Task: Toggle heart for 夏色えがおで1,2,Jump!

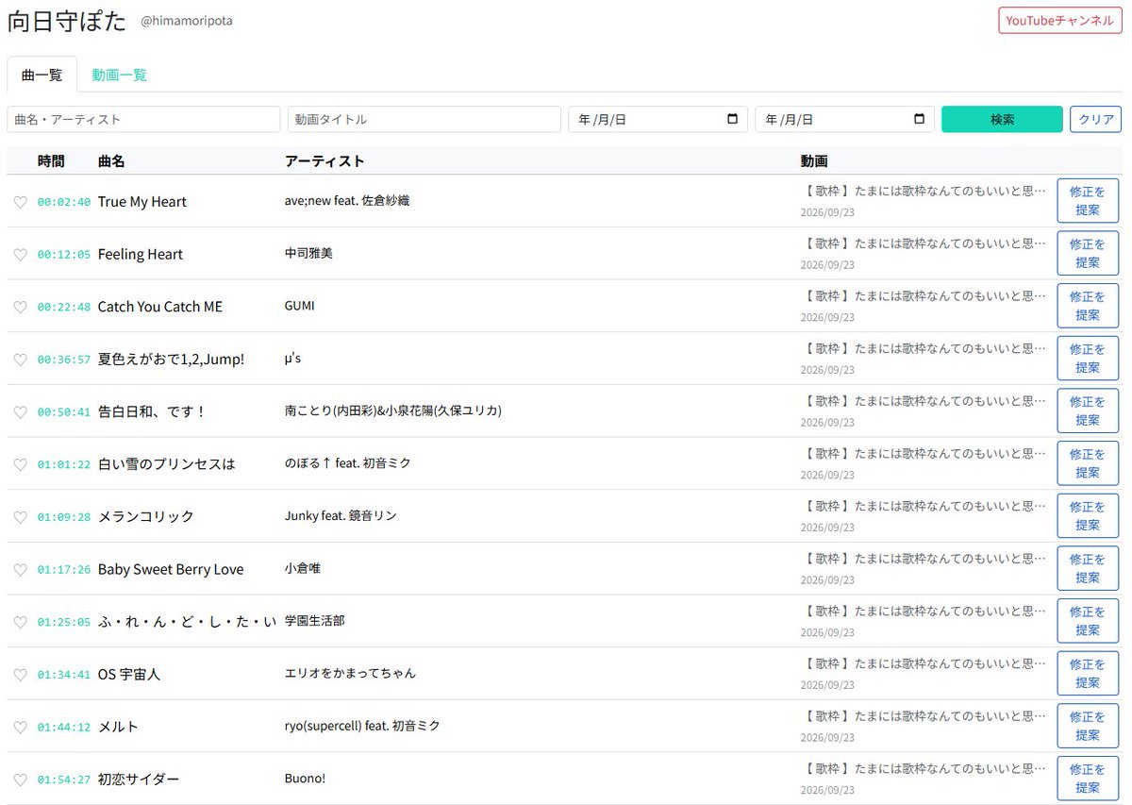Action: (20, 360)
